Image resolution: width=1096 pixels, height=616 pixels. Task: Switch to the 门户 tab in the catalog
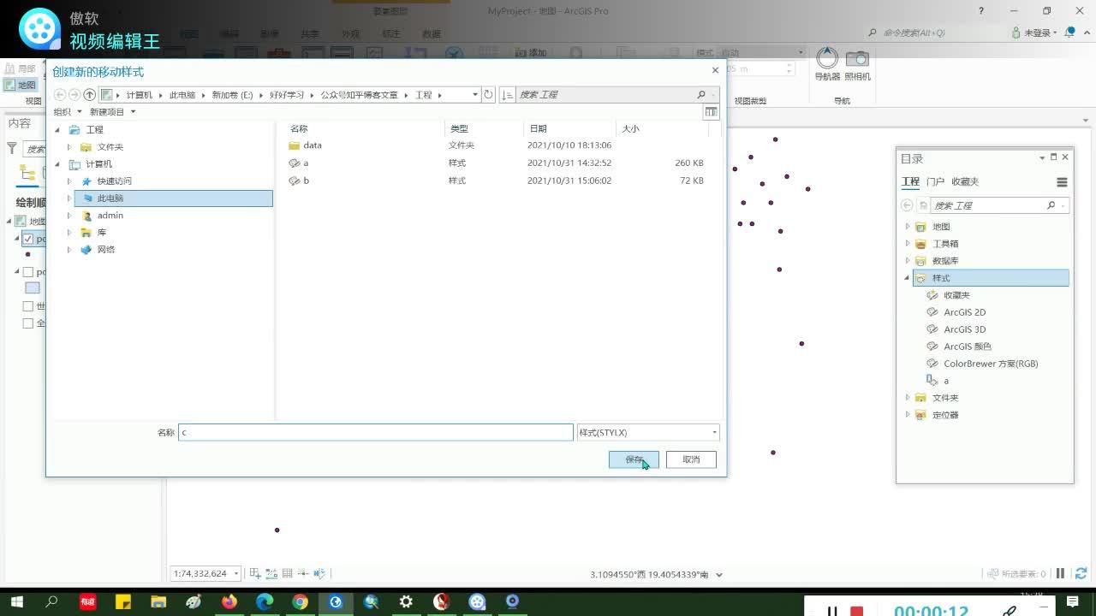coord(935,181)
